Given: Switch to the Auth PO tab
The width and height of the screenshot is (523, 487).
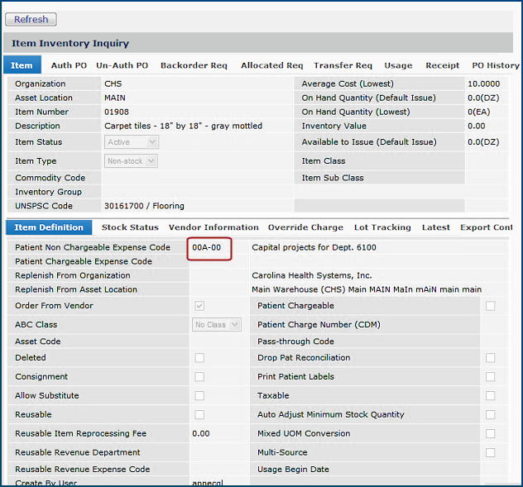Looking at the screenshot, I should pos(69,65).
